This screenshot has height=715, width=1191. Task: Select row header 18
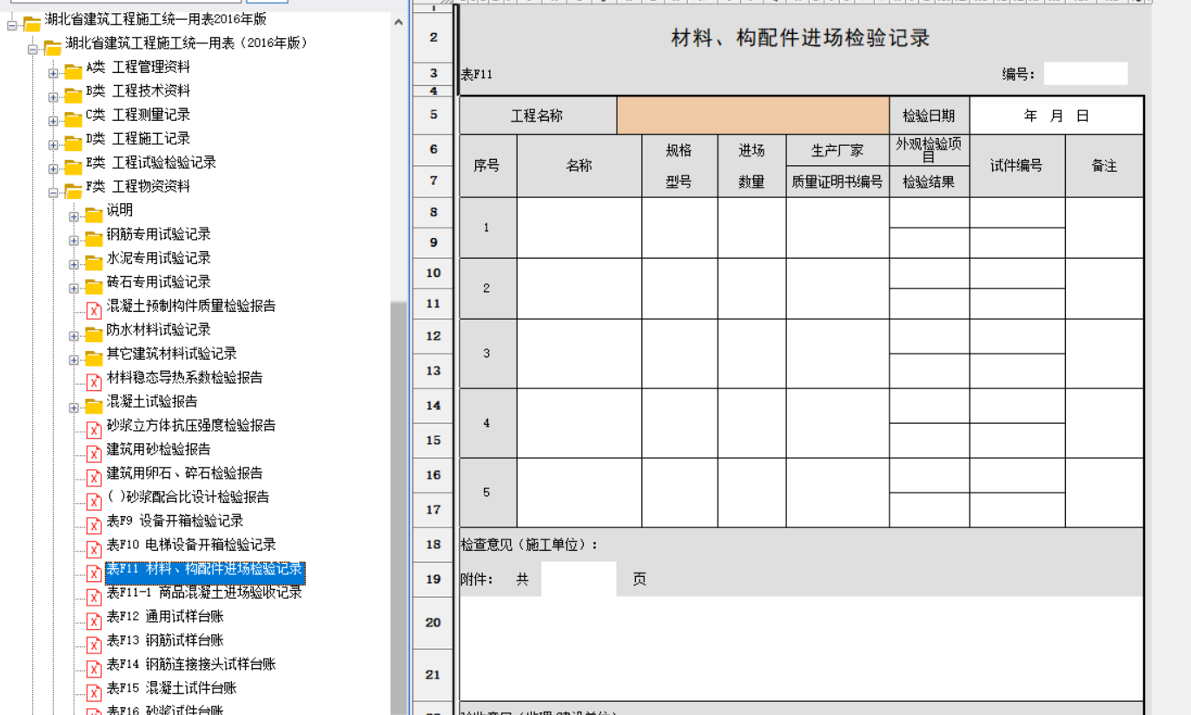click(x=433, y=545)
